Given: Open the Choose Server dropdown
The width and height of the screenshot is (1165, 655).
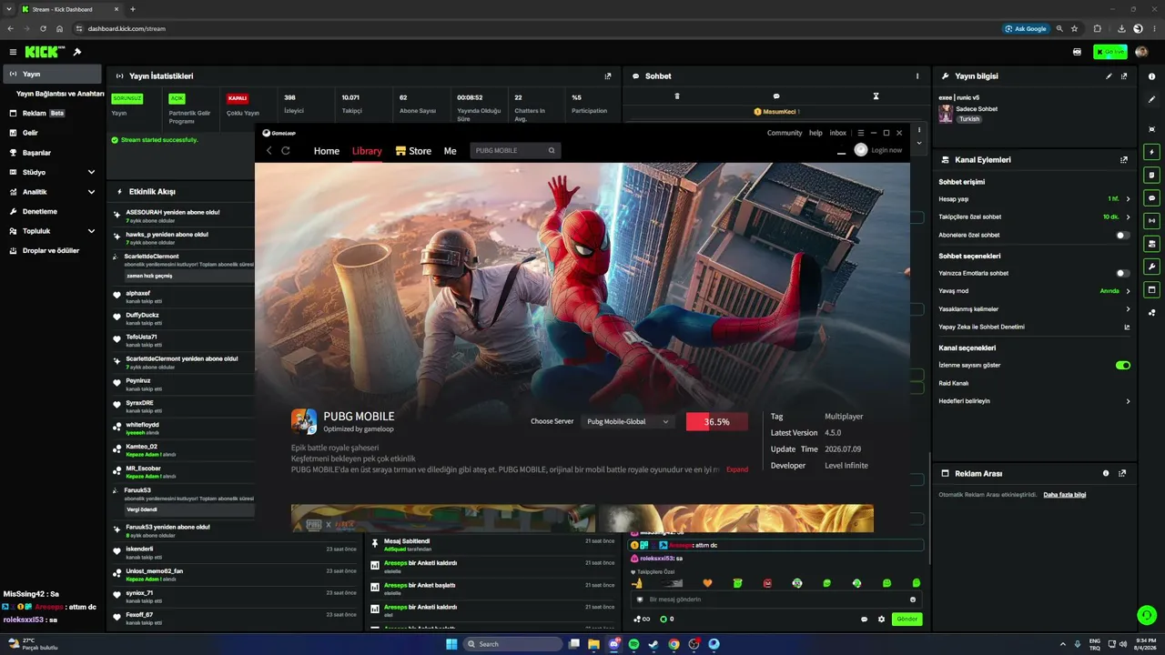Looking at the screenshot, I should coord(627,421).
